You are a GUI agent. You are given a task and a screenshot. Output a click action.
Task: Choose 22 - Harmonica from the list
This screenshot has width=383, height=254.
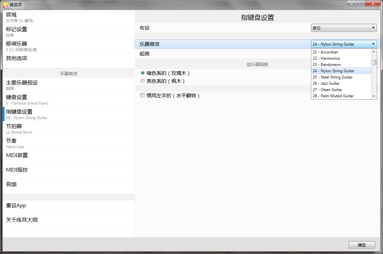pyautogui.click(x=341, y=58)
